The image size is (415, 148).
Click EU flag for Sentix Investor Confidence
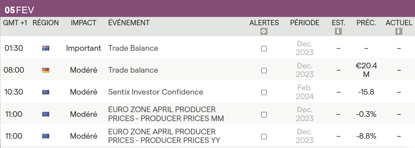46,92
